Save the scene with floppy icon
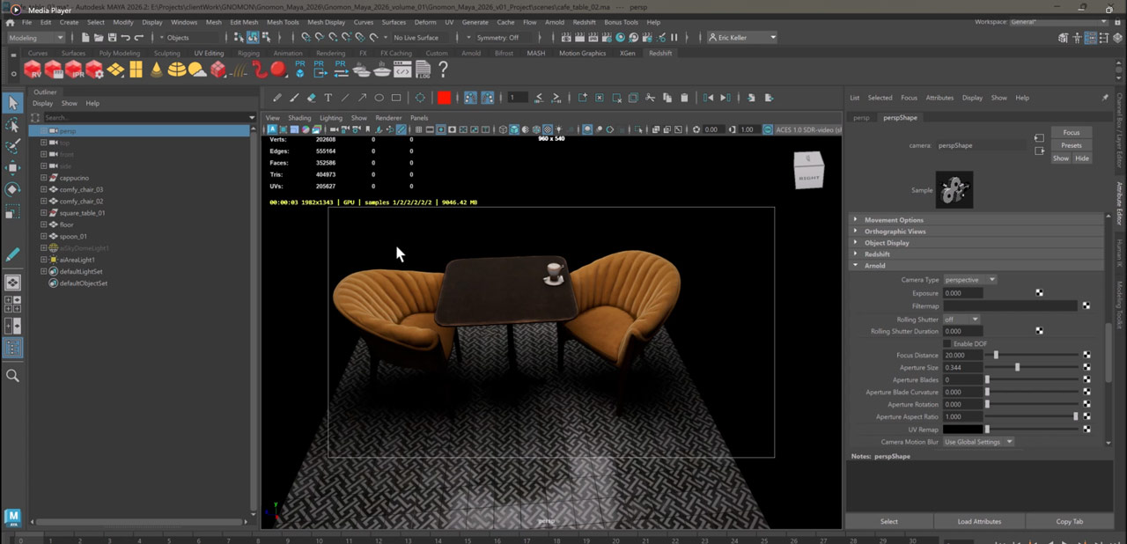The image size is (1127, 544). pos(111,38)
